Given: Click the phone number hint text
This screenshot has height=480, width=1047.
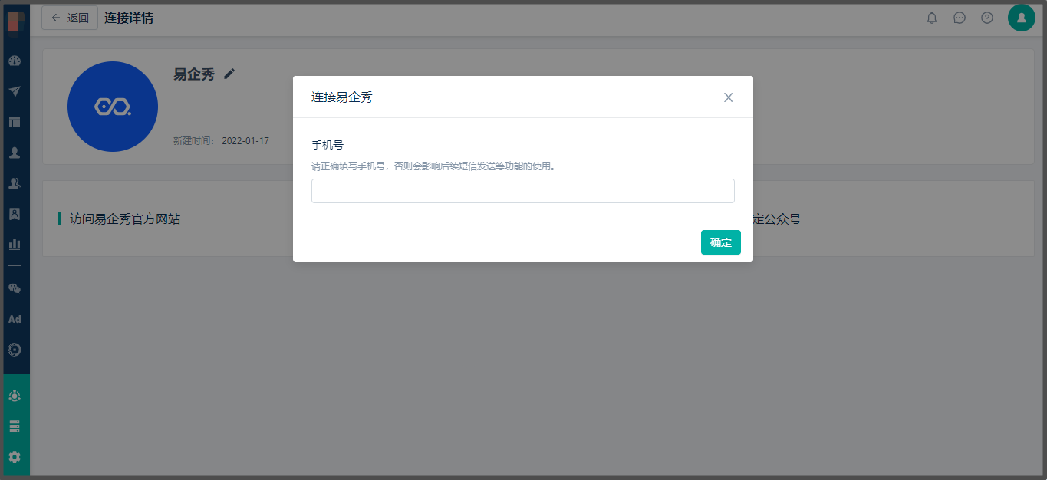Looking at the screenshot, I should (x=433, y=166).
